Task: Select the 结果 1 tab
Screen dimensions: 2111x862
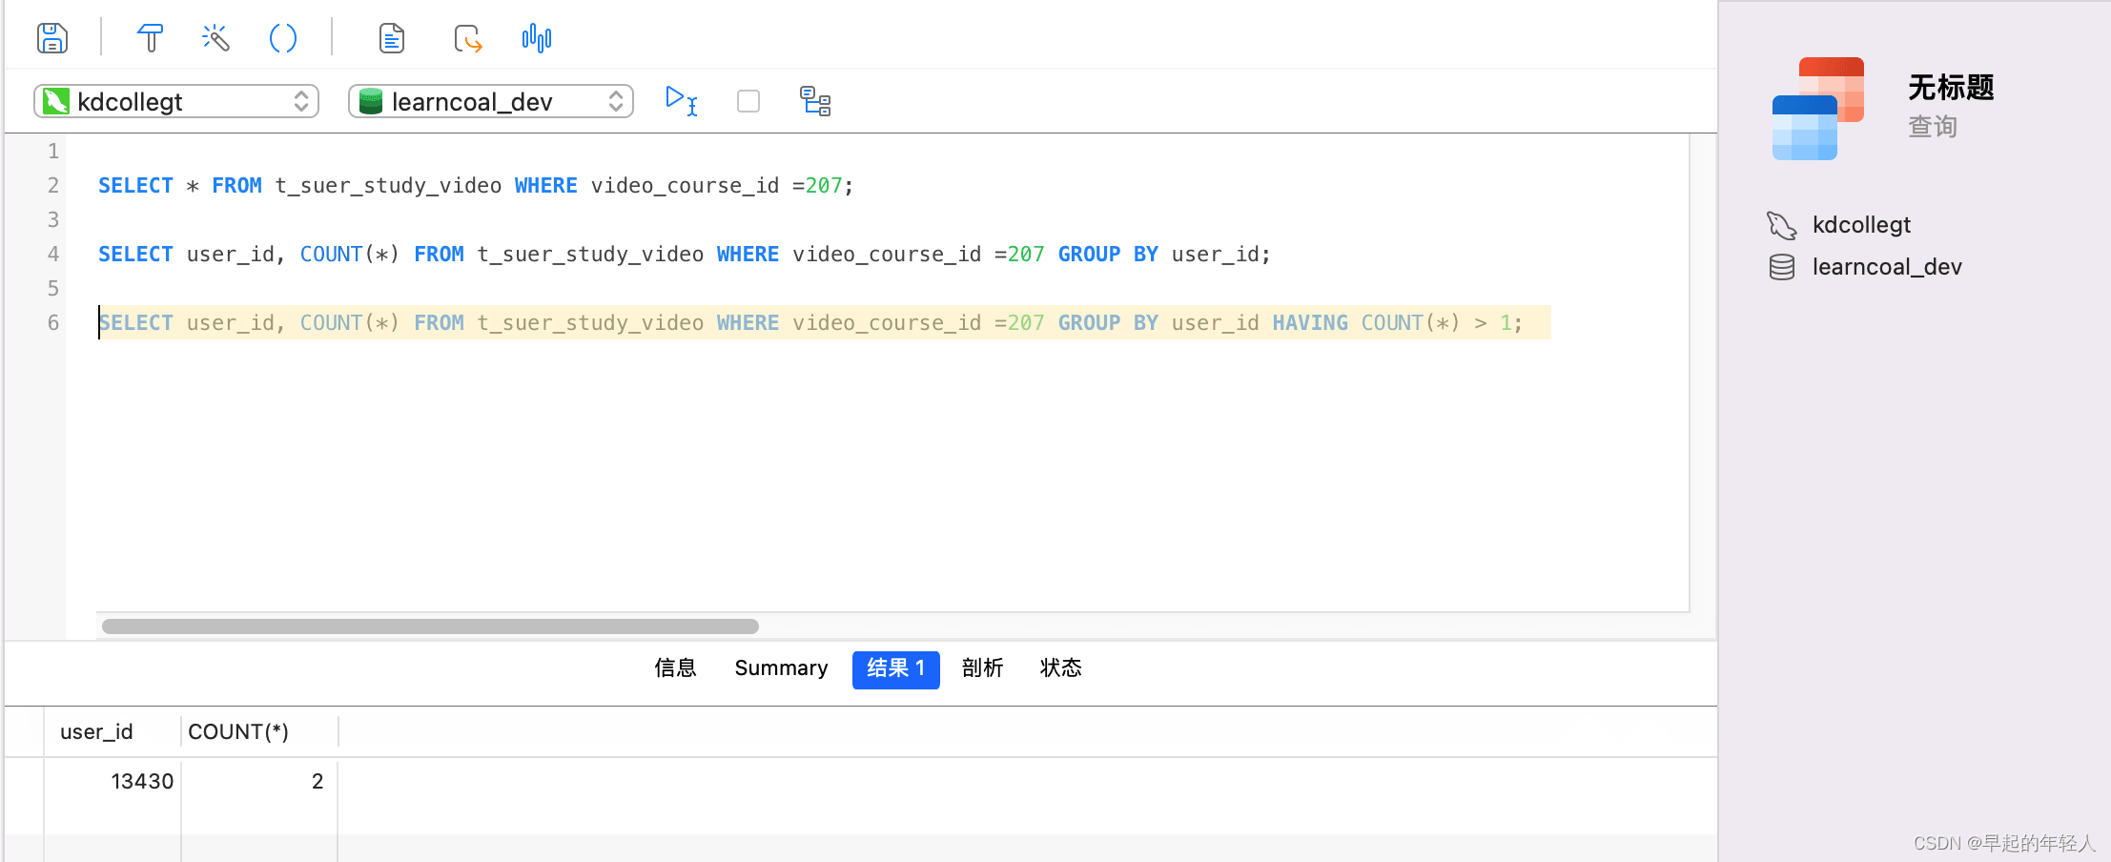Action: (896, 669)
